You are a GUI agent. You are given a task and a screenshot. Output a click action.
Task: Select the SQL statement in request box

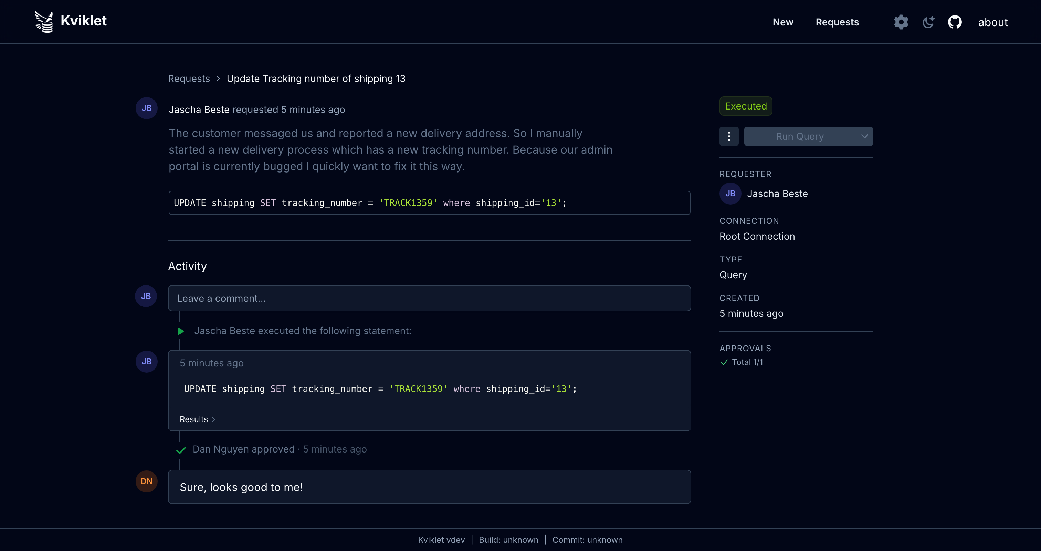pos(370,202)
